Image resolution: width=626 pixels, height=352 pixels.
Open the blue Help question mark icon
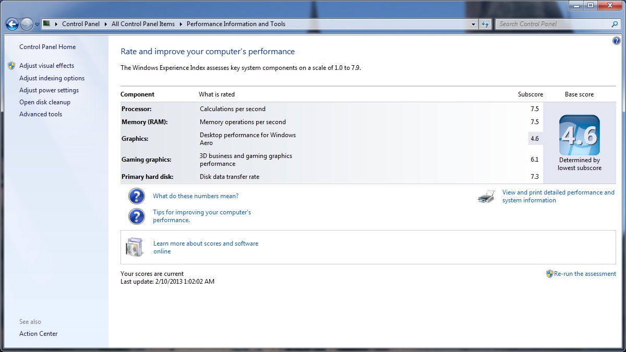pos(617,41)
